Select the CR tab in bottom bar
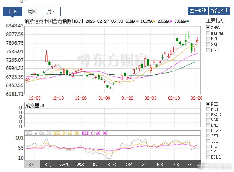Image resolution: width=234 pixels, height=172 pixels. [176, 165]
